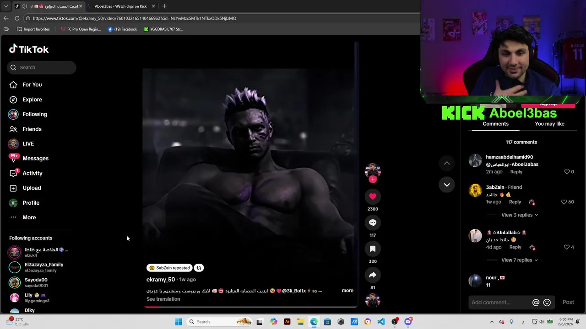The width and height of the screenshot is (586, 329).
Task: Open the Windows Start menu
Action: pyautogui.click(x=178, y=322)
